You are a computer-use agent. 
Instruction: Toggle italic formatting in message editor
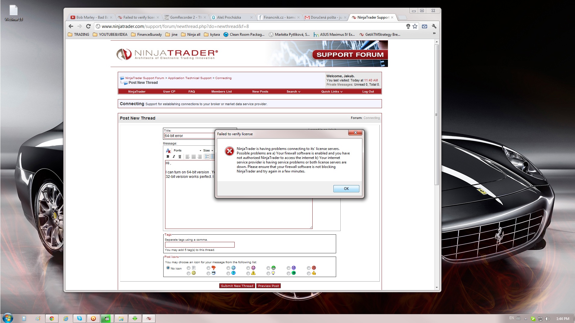(174, 157)
